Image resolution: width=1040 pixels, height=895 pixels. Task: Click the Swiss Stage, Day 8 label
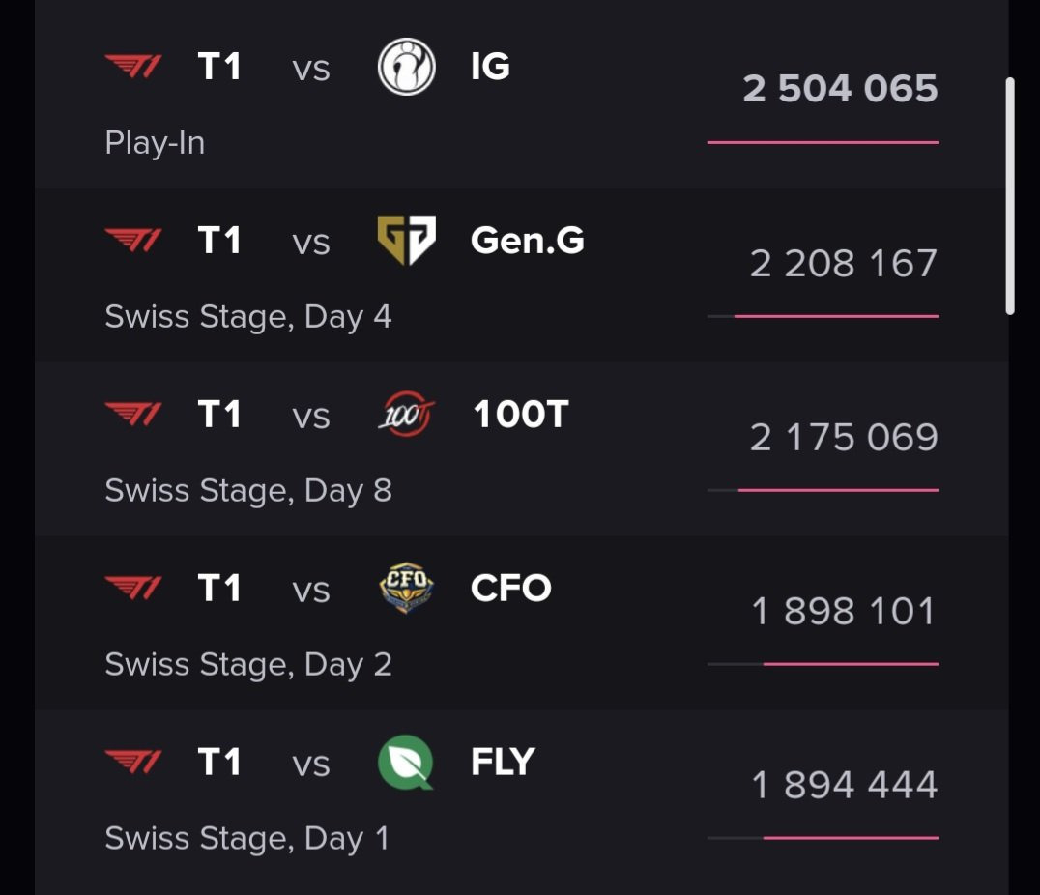coord(248,491)
